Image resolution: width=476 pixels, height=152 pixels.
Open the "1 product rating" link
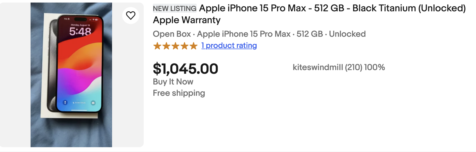coord(229,45)
